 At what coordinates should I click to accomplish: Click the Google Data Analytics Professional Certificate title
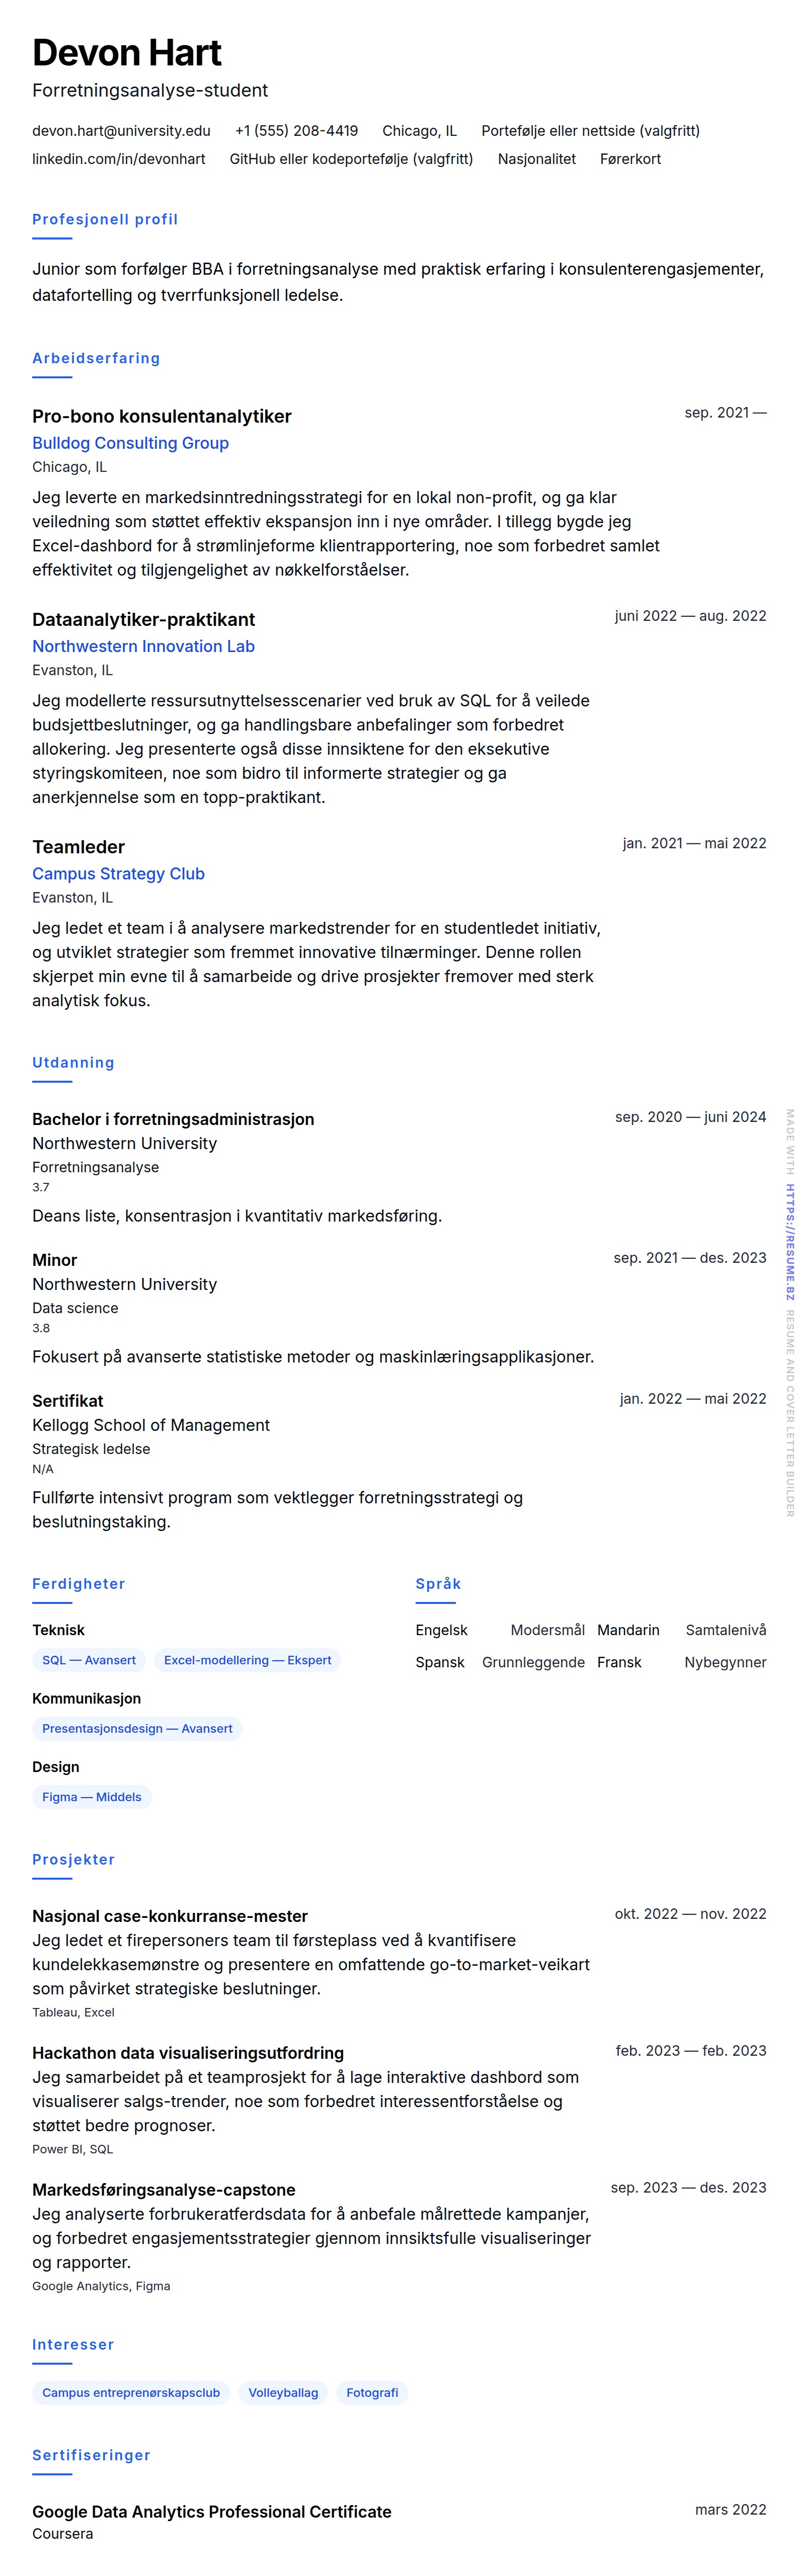coord(211,2511)
